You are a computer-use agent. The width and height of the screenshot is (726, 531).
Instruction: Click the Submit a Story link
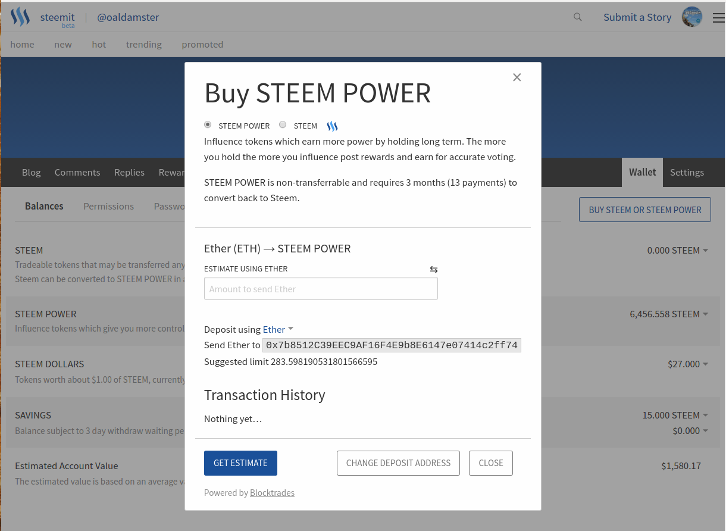point(637,17)
